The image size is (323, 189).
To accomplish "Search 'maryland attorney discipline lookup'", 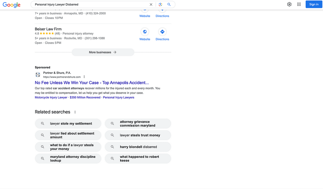I will (68, 158).
